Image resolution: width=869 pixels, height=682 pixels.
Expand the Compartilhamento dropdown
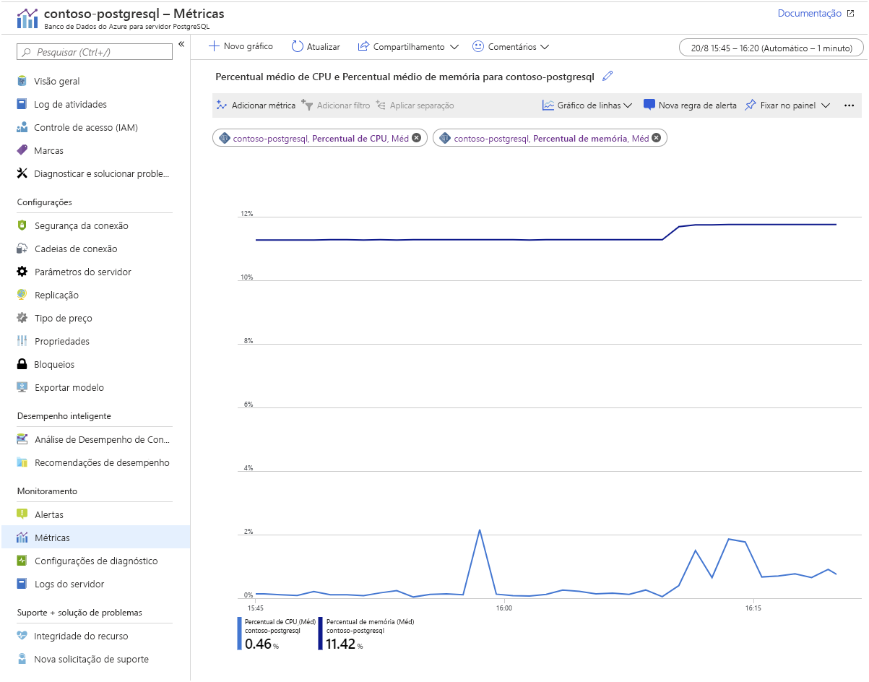pos(454,47)
